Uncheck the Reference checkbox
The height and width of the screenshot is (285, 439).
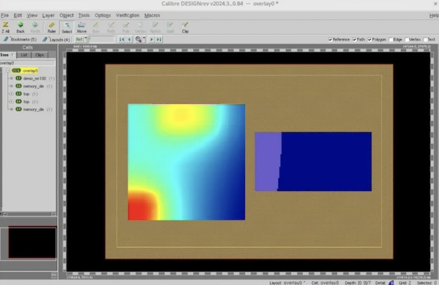[330, 39]
